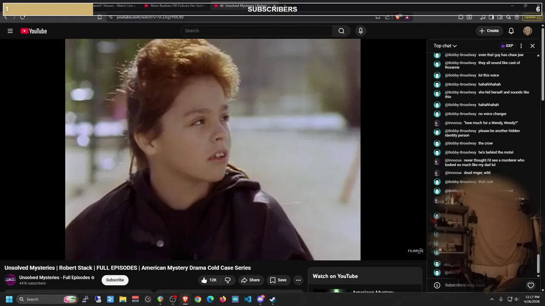Image resolution: width=545 pixels, height=306 pixels.
Task: Click the channel avatar beside the title
Action: [10, 280]
